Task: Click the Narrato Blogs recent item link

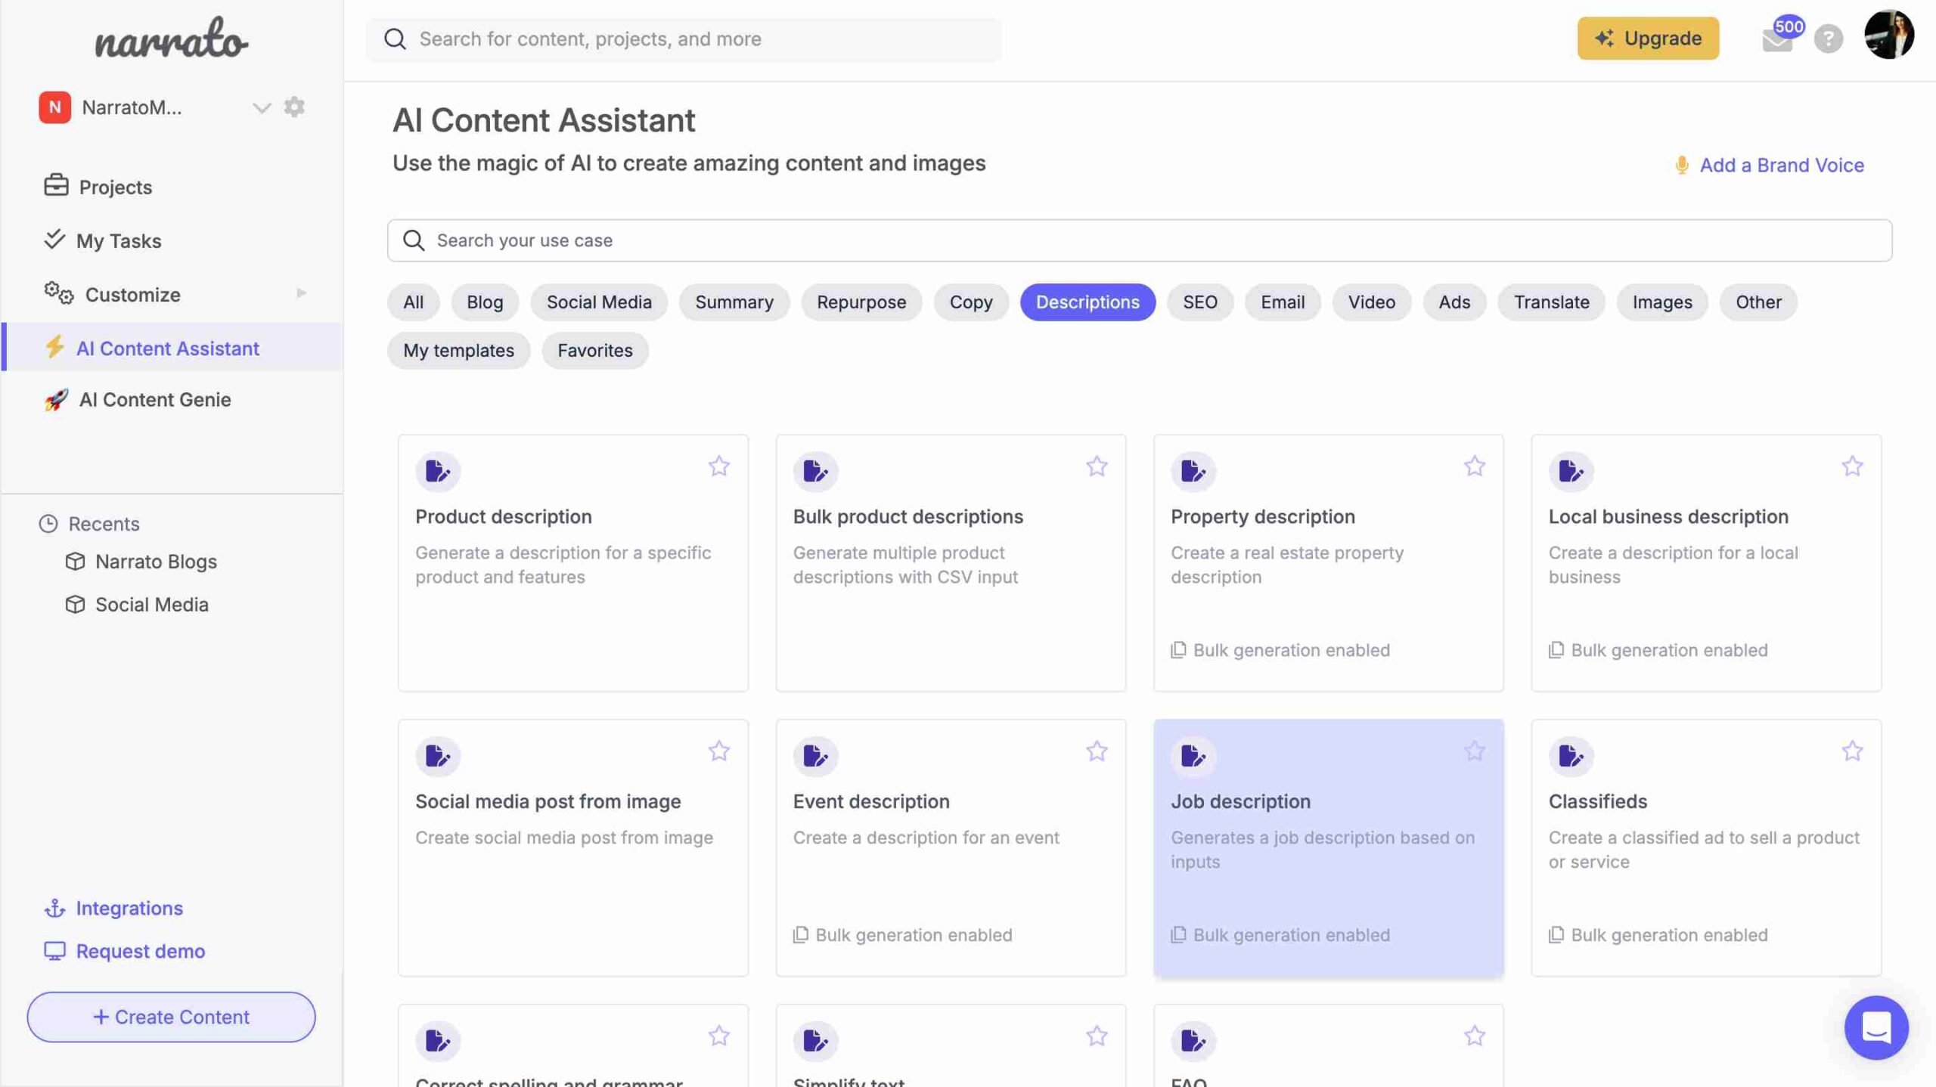Action: pos(156,559)
